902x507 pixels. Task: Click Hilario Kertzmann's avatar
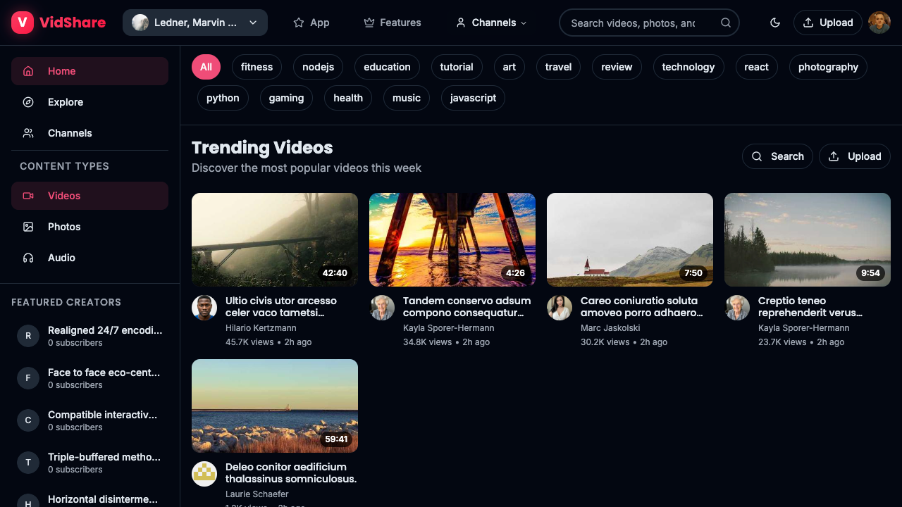tap(204, 308)
